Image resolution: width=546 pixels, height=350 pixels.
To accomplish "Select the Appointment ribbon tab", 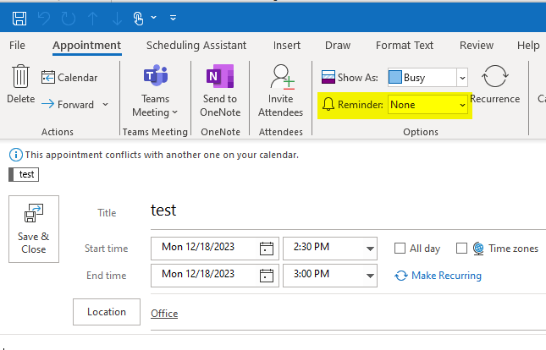I will [x=86, y=45].
